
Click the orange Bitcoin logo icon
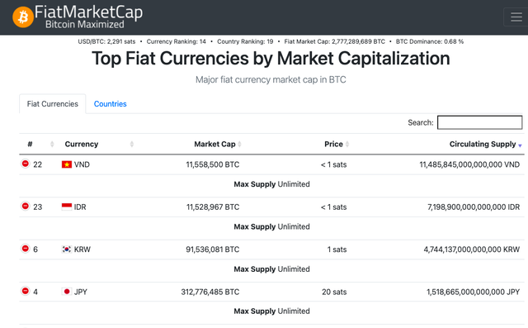click(23, 17)
